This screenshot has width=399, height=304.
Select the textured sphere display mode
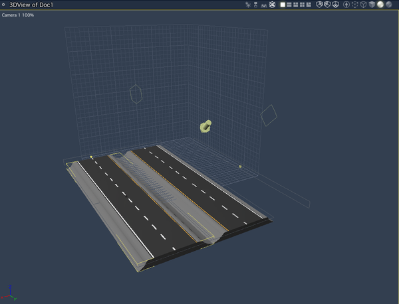point(389,5)
